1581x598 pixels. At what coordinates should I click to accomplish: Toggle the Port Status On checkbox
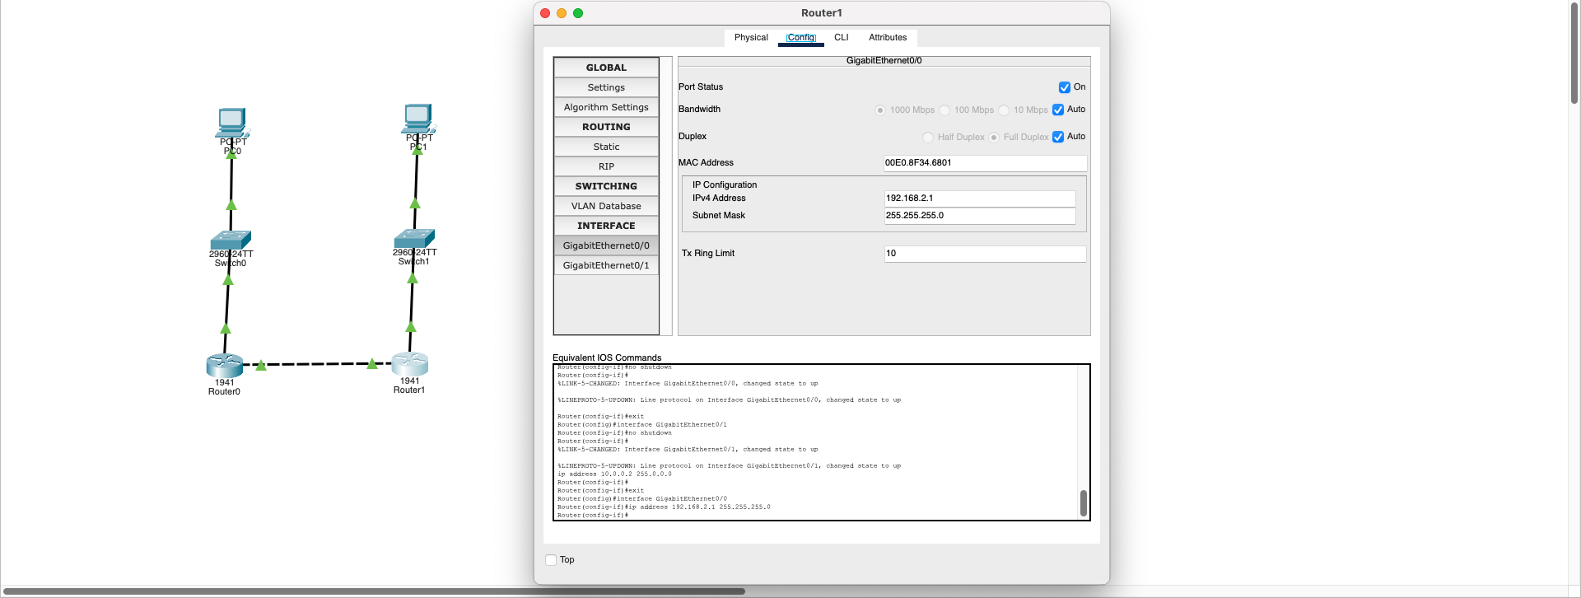coord(1064,87)
